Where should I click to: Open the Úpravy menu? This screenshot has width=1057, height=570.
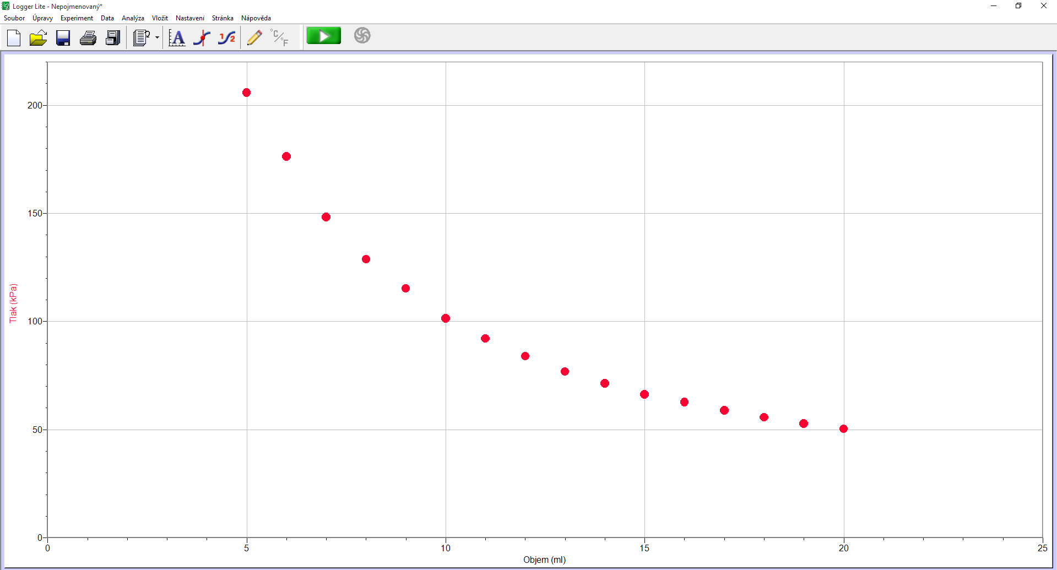click(43, 18)
